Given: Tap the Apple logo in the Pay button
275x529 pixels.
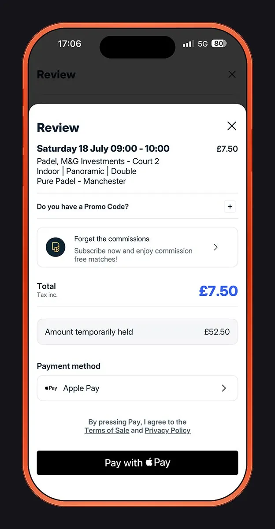Looking at the screenshot, I should click(x=149, y=462).
